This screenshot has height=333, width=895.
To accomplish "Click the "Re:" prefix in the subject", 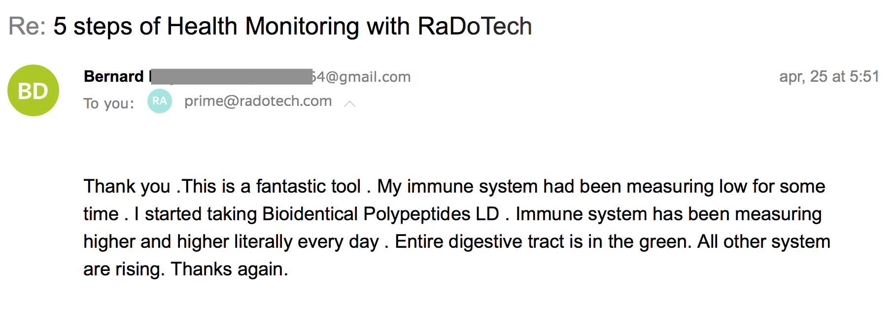I will (x=28, y=26).
